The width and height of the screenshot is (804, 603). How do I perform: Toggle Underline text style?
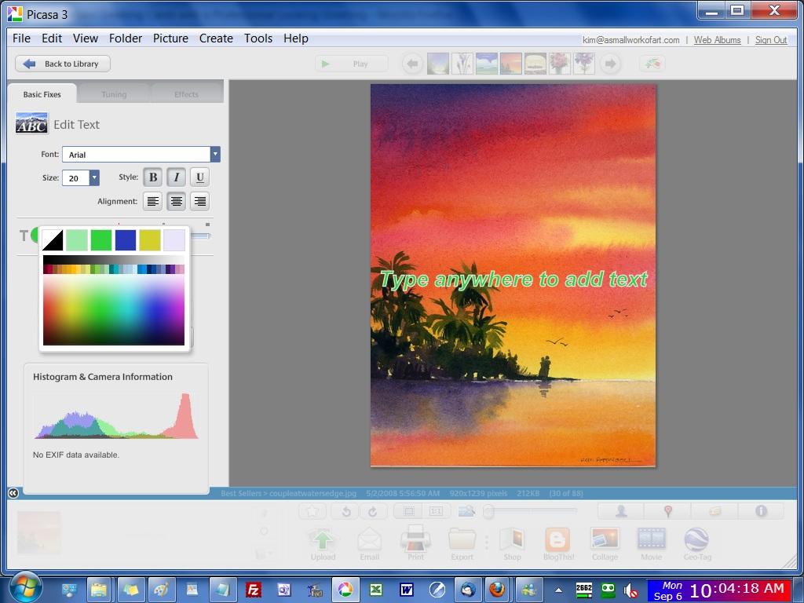[200, 177]
